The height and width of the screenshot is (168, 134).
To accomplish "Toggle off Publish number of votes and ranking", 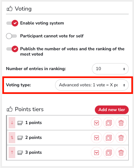I will [12, 49].
